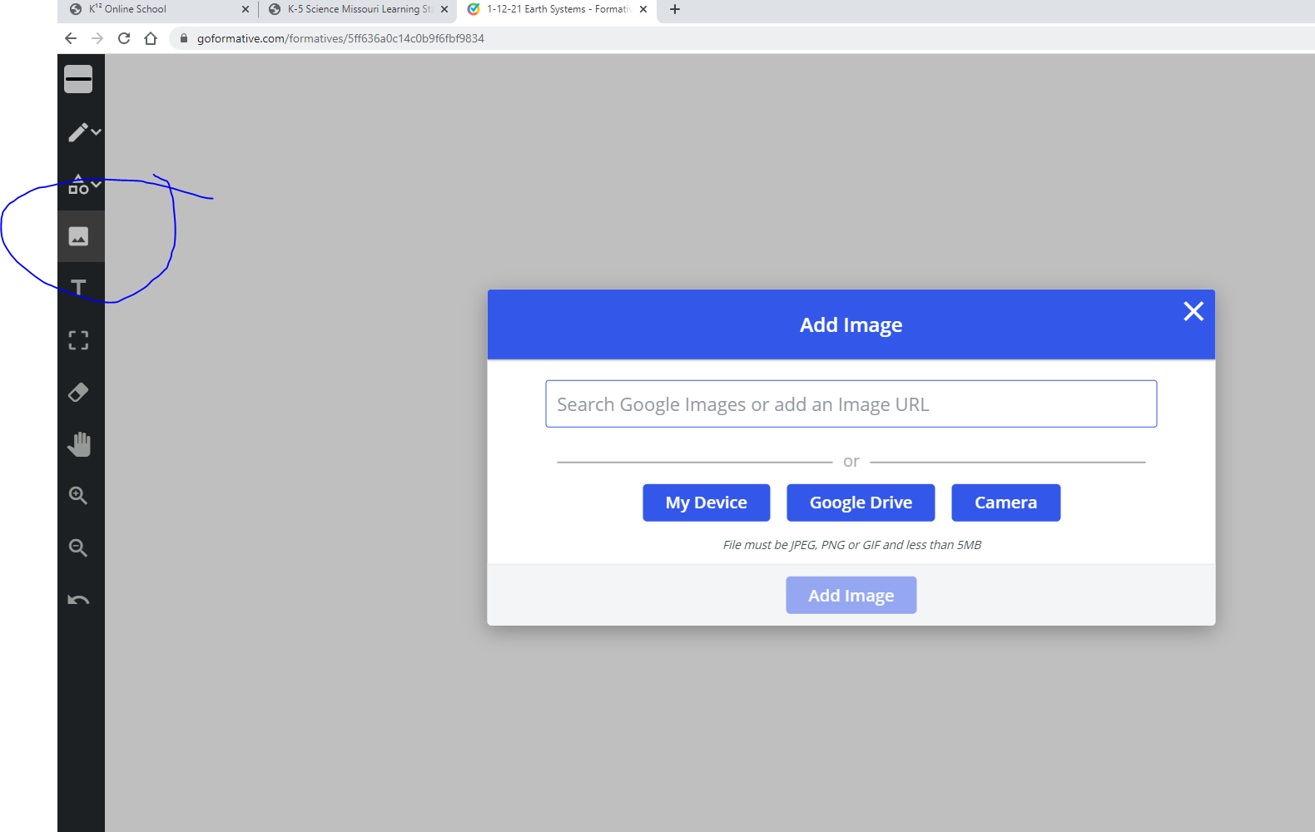The height and width of the screenshot is (832, 1315).
Task: Choose Google Drive as image source
Action: click(x=861, y=503)
